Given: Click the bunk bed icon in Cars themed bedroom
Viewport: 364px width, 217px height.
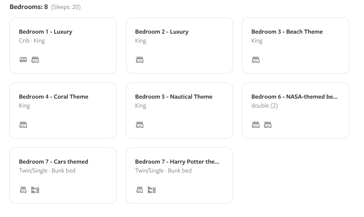Looking at the screenshot, I should pos(35,190).
